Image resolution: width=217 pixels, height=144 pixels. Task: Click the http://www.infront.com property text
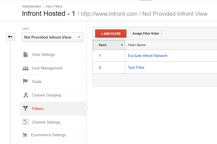pos(109,14)
